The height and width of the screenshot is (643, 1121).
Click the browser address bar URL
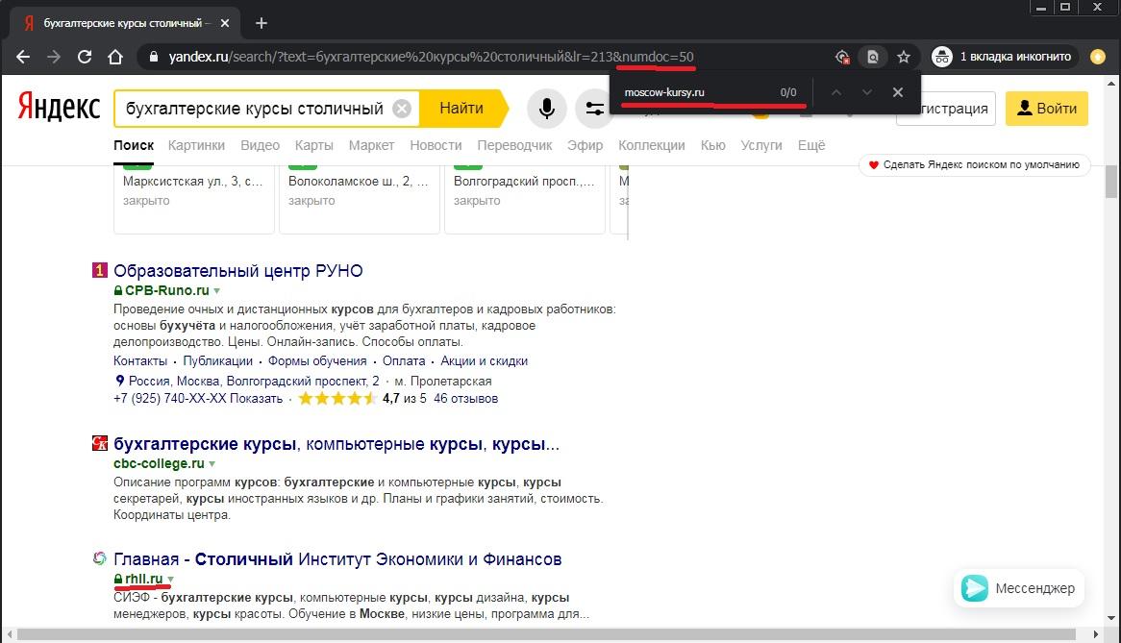[x=431, y=57]
